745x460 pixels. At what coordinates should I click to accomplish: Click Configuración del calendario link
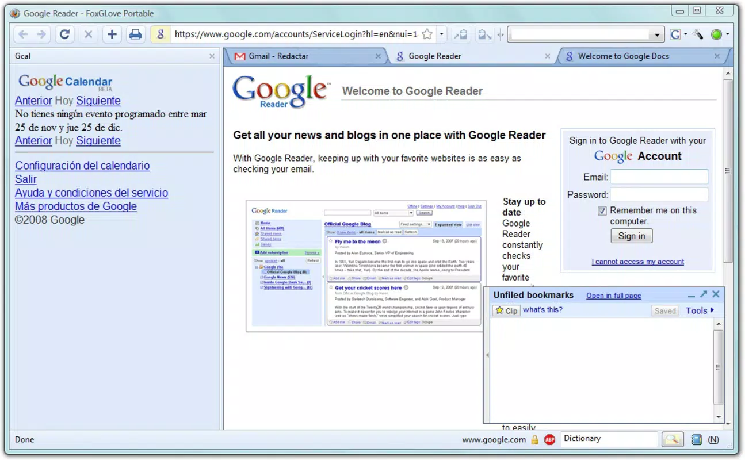coord(82,166)
